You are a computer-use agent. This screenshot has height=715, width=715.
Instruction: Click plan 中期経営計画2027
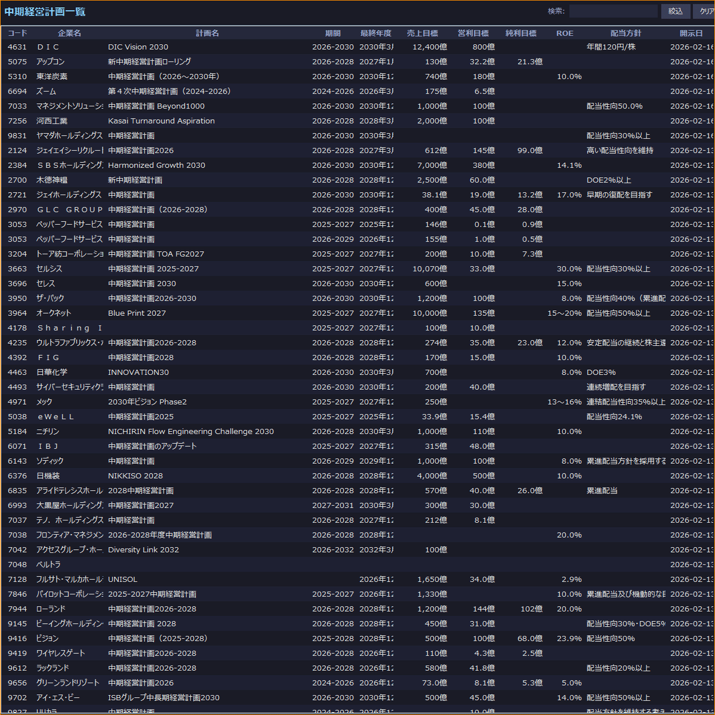click(x=140, y=506)
